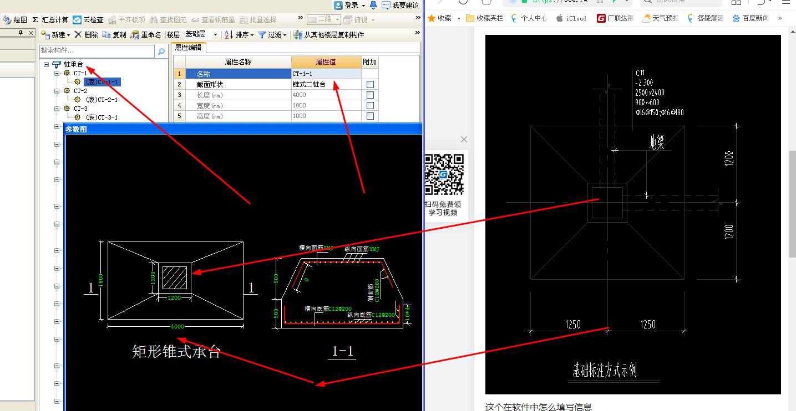Check the 附加 box for 高度(mm)
Image resolution: width=796 pixels, height=411 pixels.
pyautogui.click(x=370, y=116)
